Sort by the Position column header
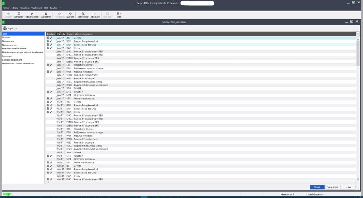The width and height of the screenshot is (363, 198). (x=51, y=34)
